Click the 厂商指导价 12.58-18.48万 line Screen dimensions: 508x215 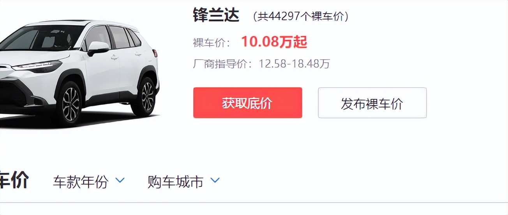(x=261, y=63)
